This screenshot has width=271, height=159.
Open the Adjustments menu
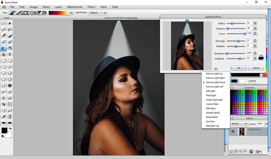coord(75,7)
